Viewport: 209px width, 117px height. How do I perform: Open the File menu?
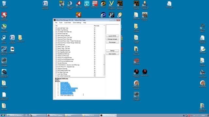click(56, 23)
